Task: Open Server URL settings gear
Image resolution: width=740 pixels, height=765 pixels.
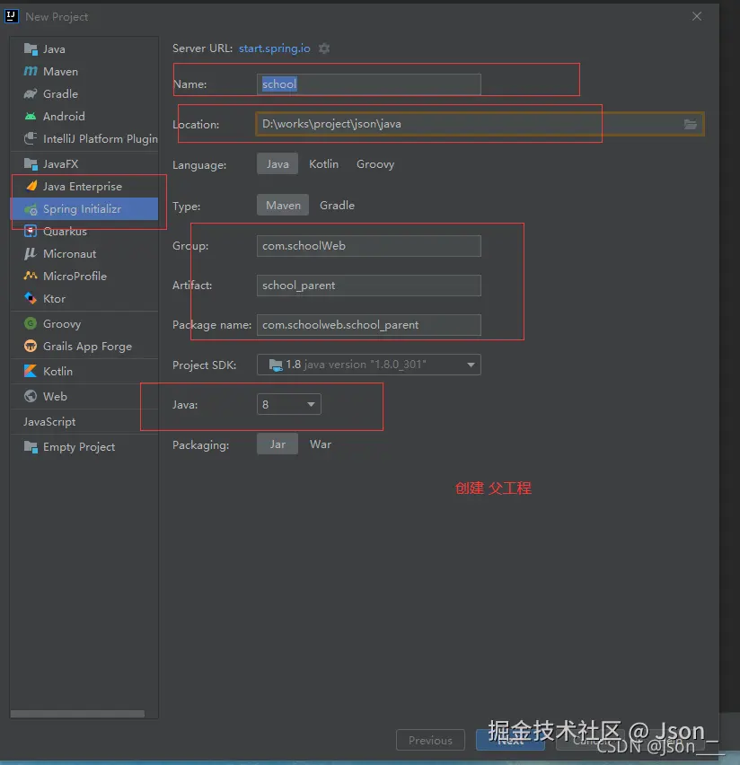Action: pos(324,48)
